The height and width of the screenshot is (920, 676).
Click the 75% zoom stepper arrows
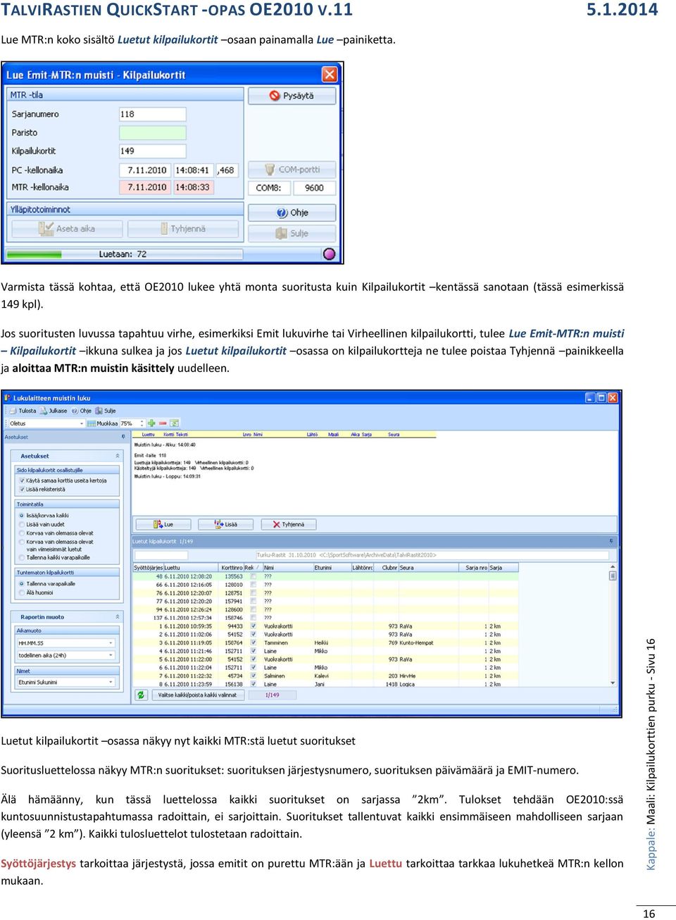point(142,423)
